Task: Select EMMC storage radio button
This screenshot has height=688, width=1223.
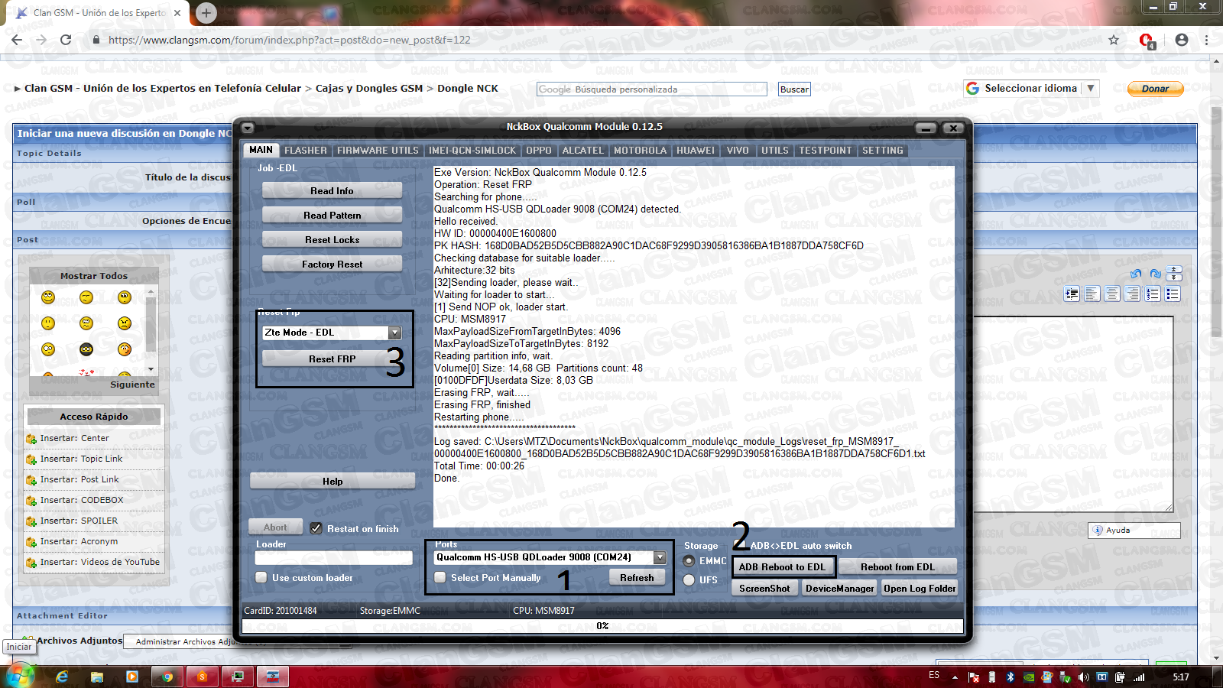Action: click(689, 561)
